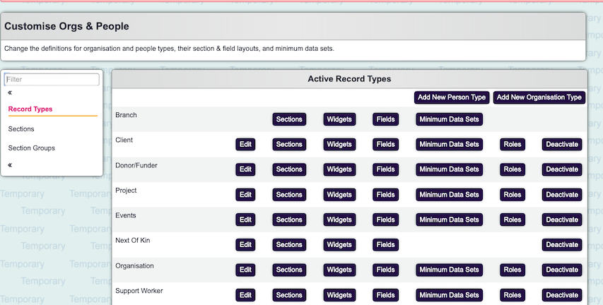Open Widgets for Donor/Funder
Image resolution: width=603 pixels, height=305 pixels.
339,169
